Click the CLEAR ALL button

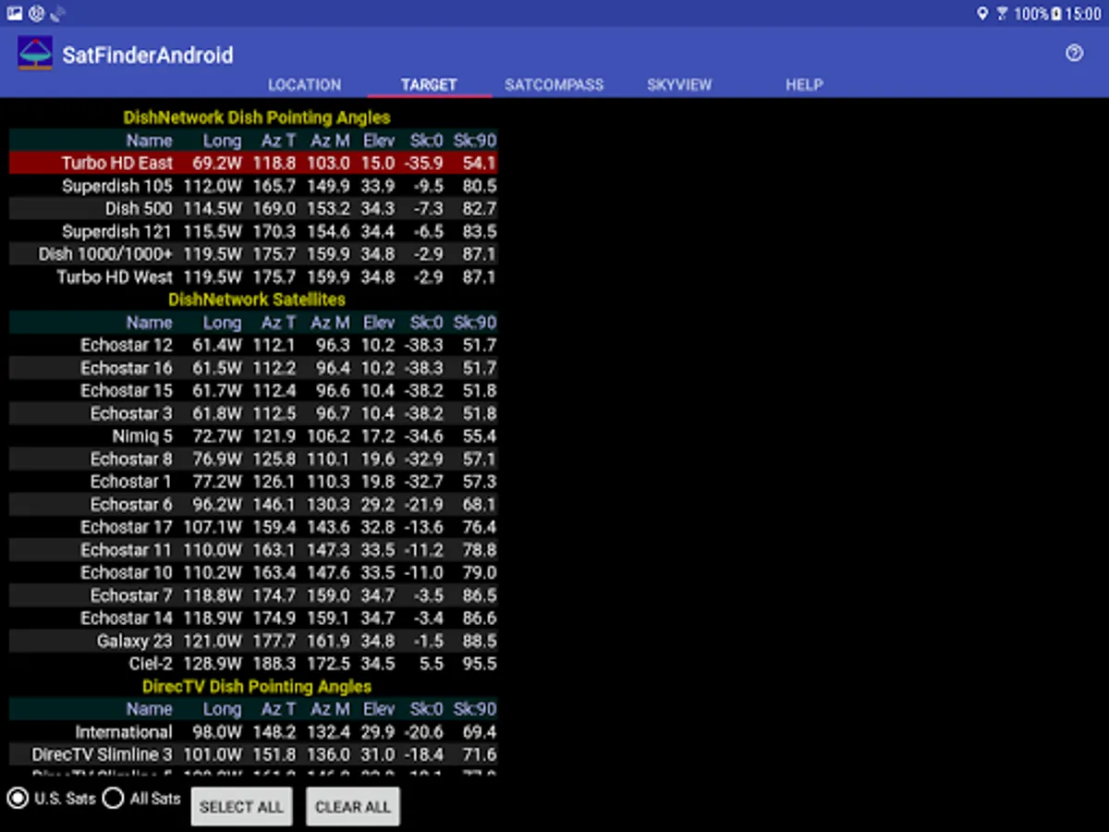tap(353, 807)
